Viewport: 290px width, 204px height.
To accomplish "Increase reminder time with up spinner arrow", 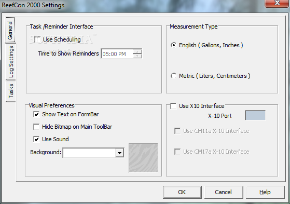I will point(137,51).
